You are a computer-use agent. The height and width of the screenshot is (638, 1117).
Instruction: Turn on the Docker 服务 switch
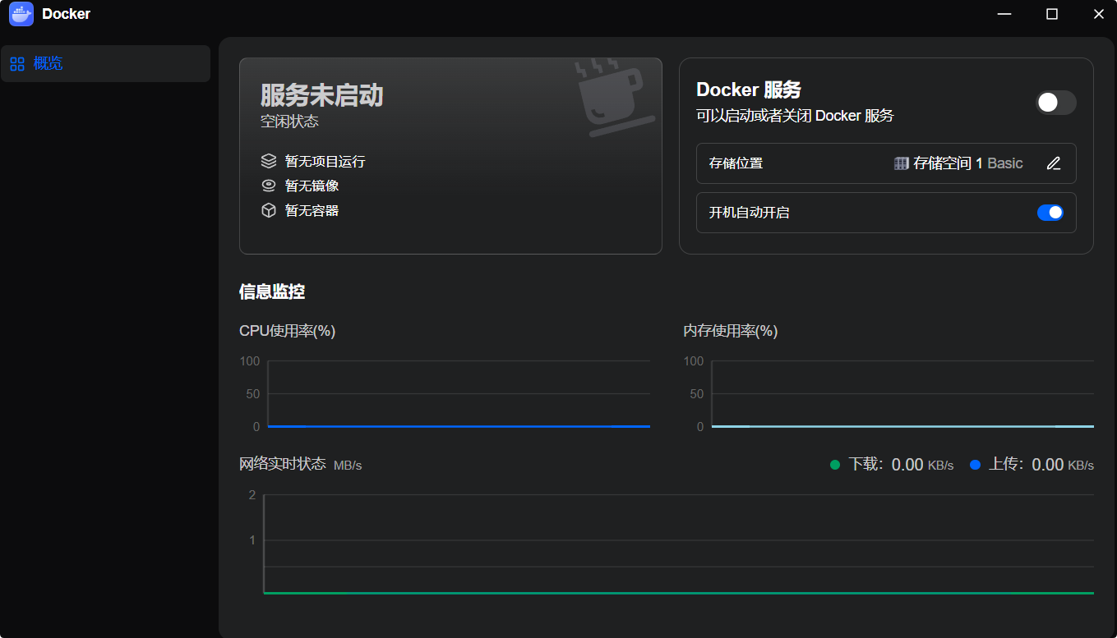click(x=1055, y=103)
